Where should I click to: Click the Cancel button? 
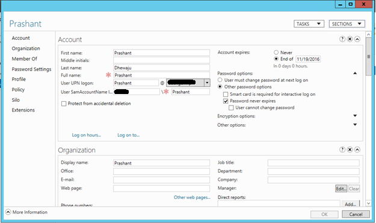356,214
